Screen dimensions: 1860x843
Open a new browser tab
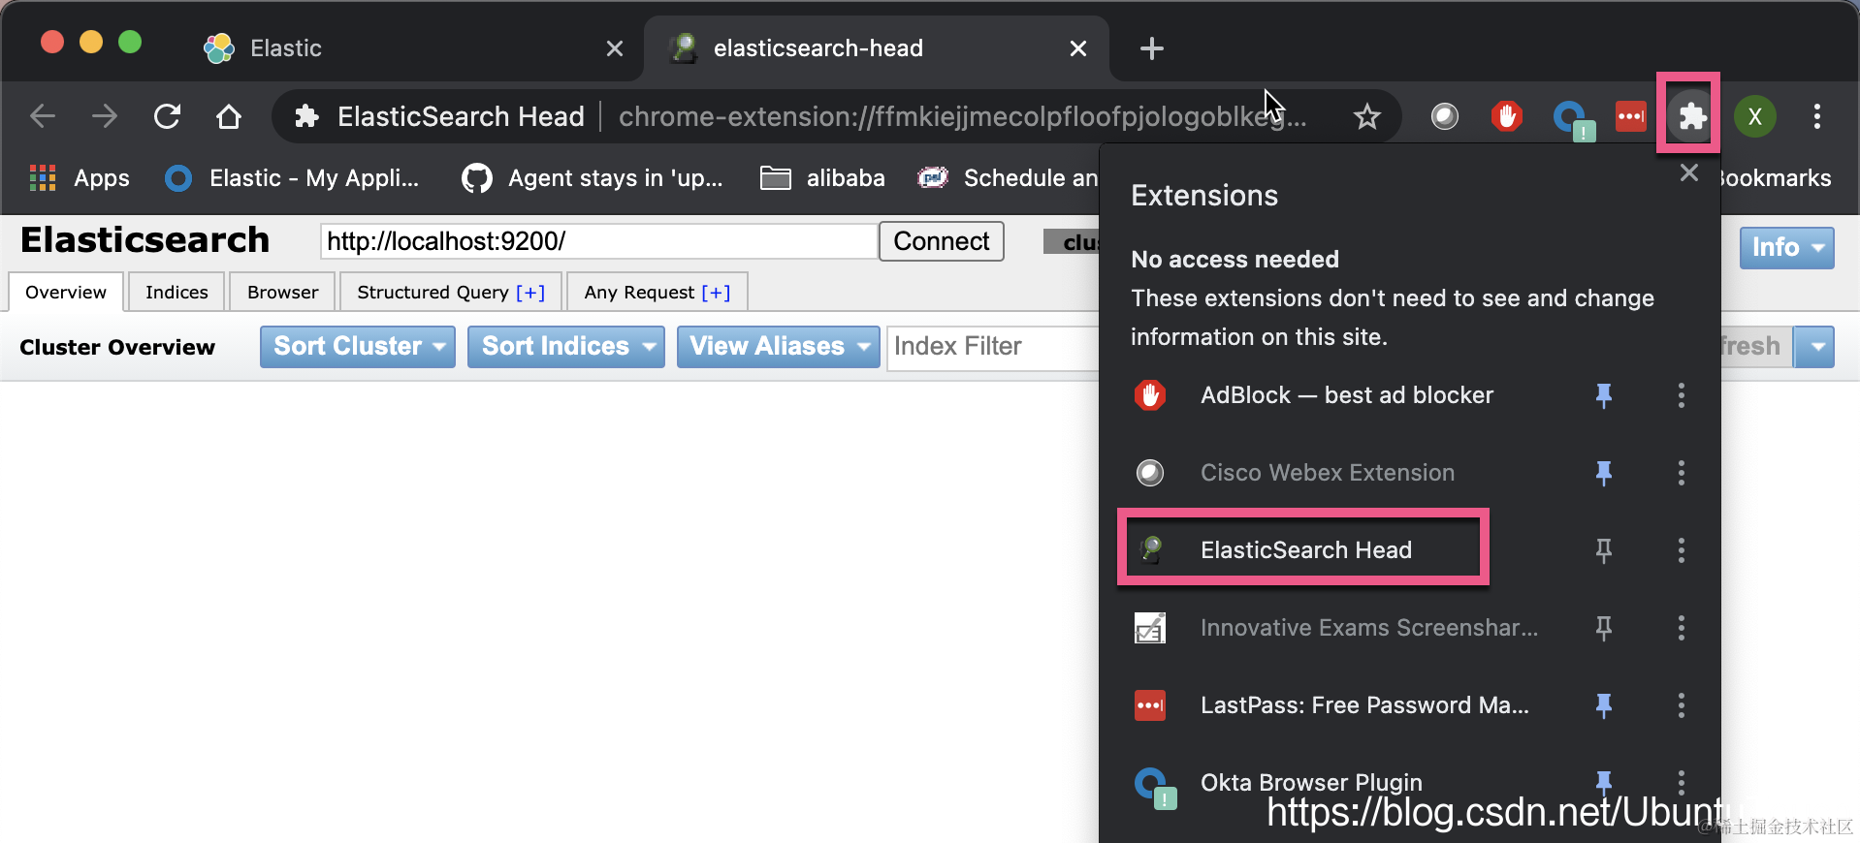1151,48
